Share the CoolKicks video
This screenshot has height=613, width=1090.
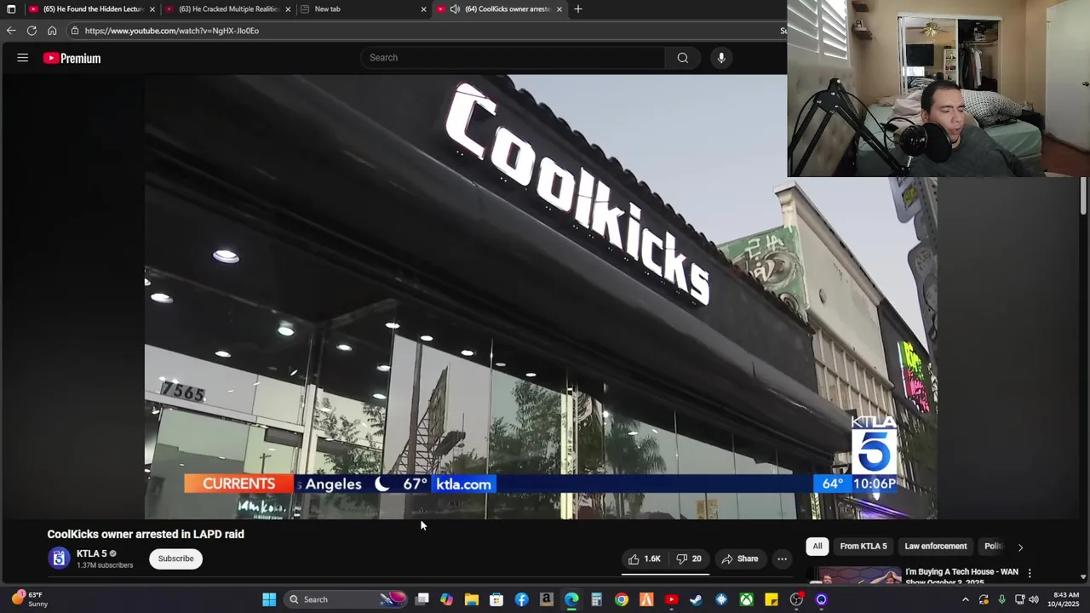[x=739, y=559]
